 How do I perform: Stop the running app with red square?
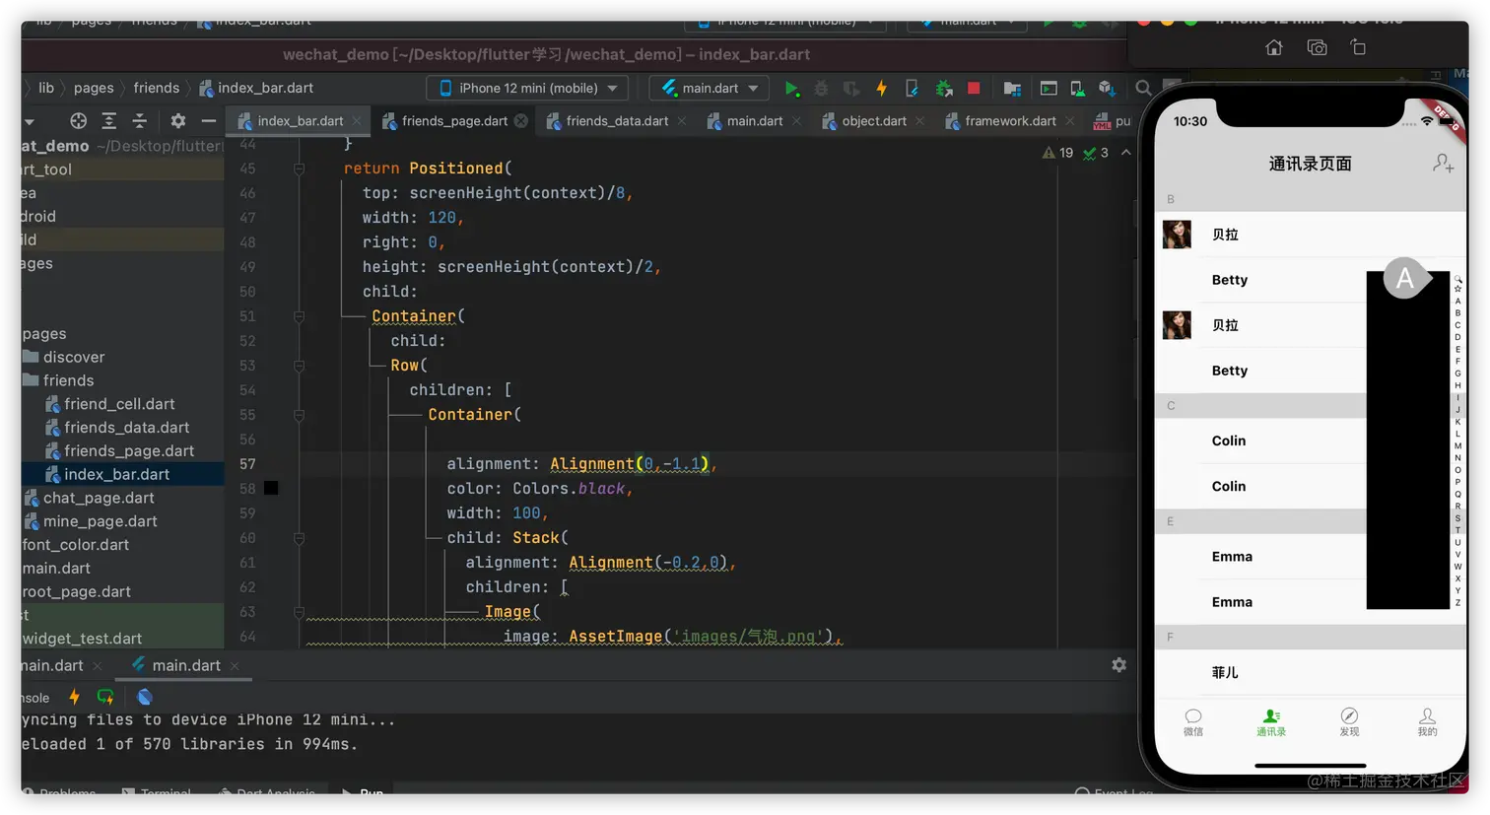974,89
